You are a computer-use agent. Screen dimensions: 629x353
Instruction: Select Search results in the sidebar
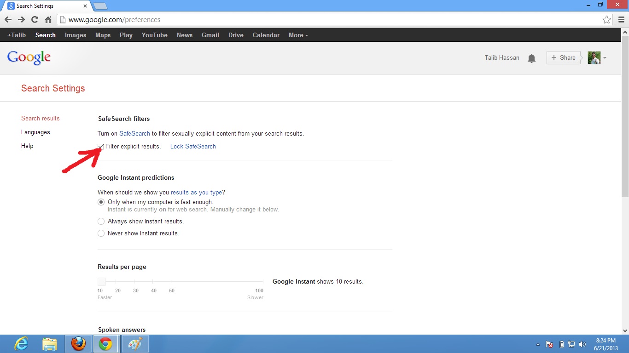click(41, 118)
